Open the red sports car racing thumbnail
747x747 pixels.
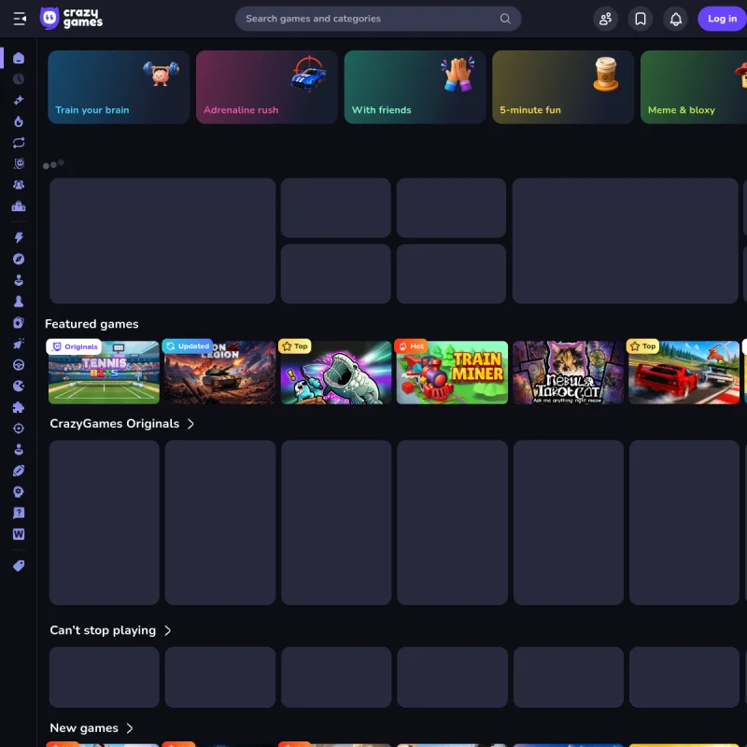[684, 373]
